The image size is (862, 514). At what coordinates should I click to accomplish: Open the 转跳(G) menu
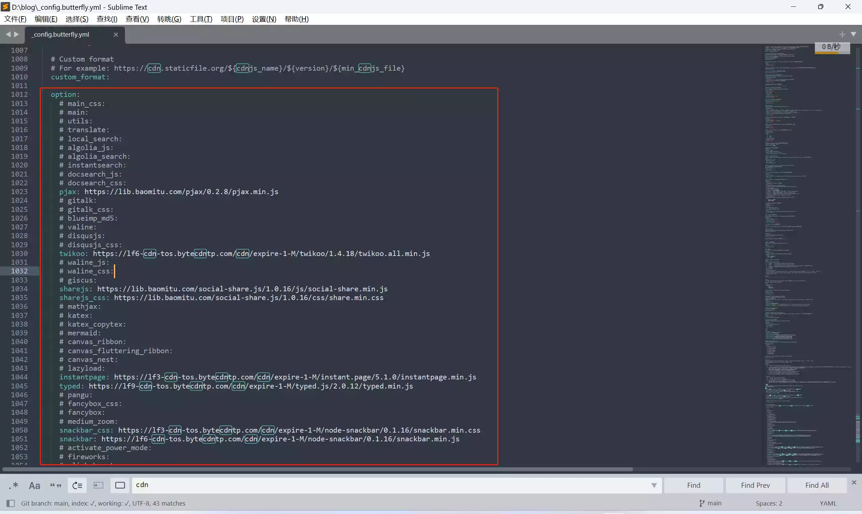point(169,19)
